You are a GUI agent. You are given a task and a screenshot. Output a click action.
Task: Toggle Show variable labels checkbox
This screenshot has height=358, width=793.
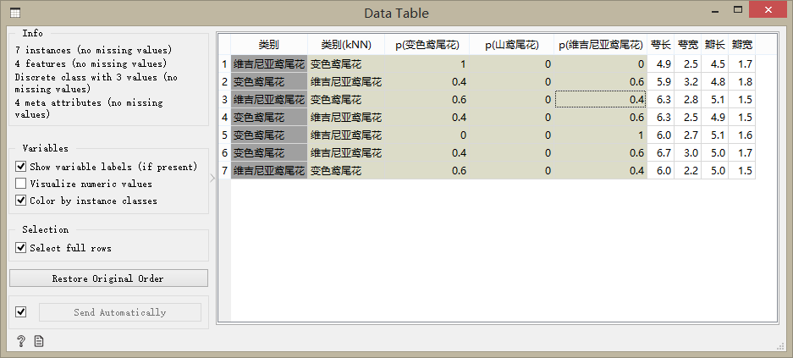[21, 167]
